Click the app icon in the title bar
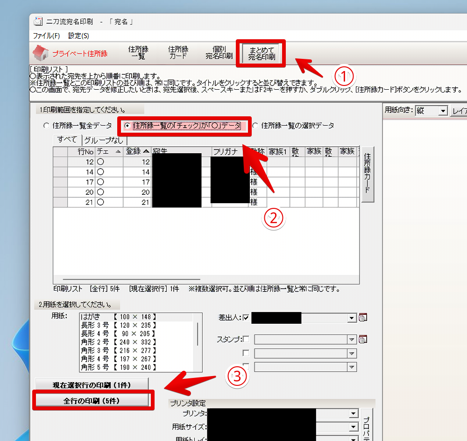Image resolution: width=467 pixels, height=441 pixels. point(38,21)
